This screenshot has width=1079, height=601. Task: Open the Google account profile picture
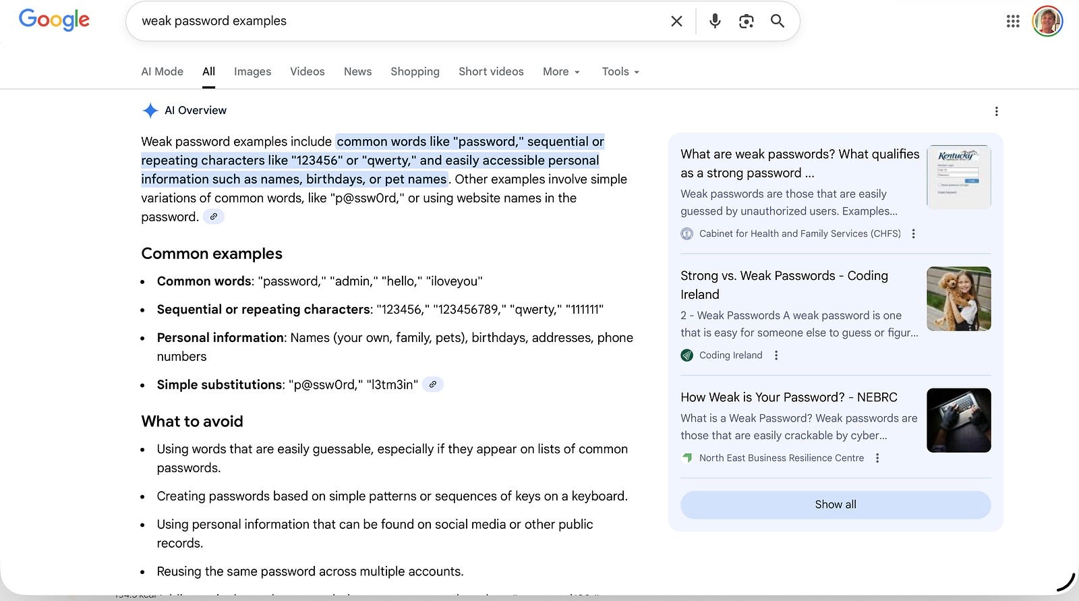coord(1047,21)
